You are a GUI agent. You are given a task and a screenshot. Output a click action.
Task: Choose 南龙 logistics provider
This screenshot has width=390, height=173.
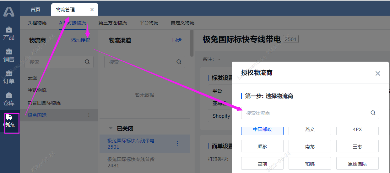[310, 146]
